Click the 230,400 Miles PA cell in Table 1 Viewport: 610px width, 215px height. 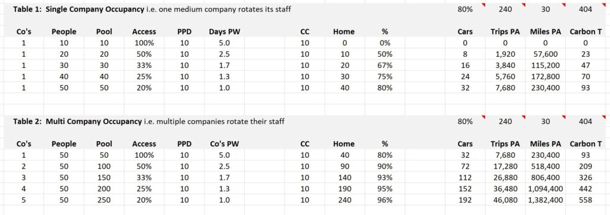point(546,88)
